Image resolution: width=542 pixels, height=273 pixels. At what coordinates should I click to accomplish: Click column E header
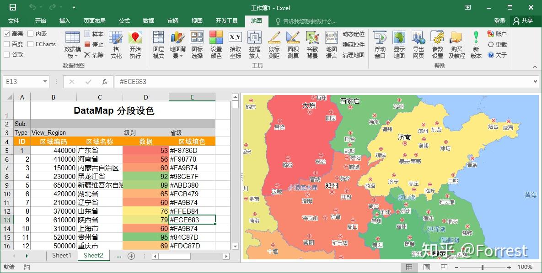[192, 97]
